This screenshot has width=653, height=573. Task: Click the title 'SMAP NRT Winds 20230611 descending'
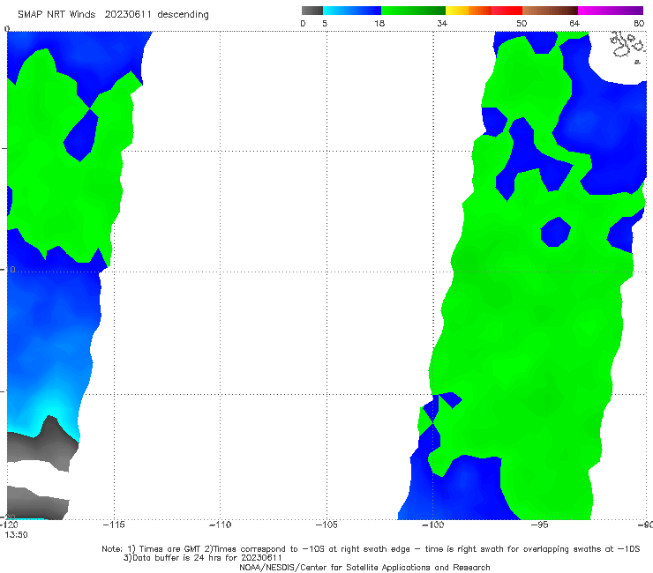click(x=113, y=15)
